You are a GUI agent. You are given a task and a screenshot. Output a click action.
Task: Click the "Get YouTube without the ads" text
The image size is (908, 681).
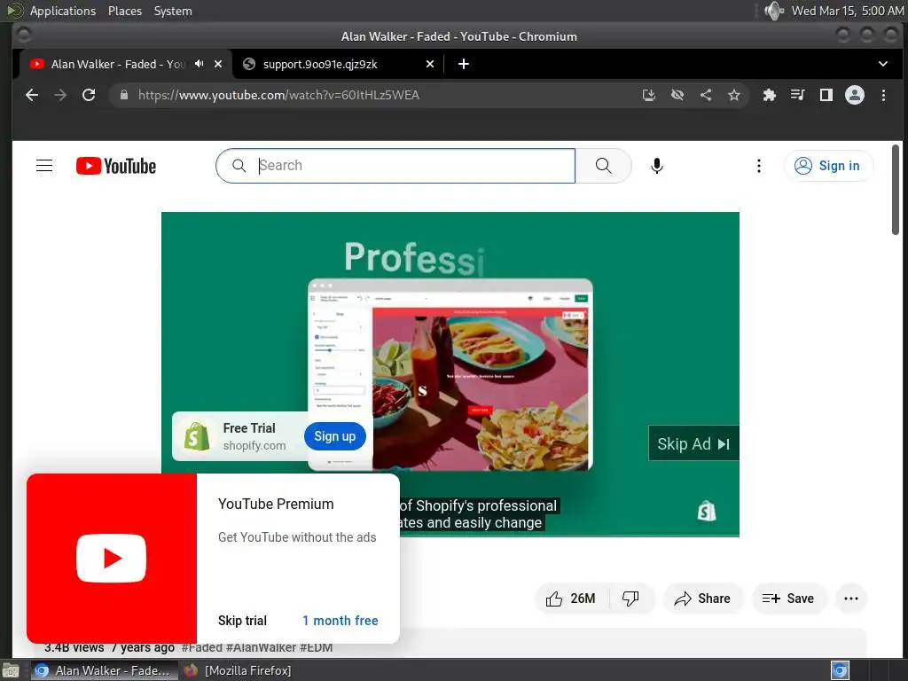(297, 537)
